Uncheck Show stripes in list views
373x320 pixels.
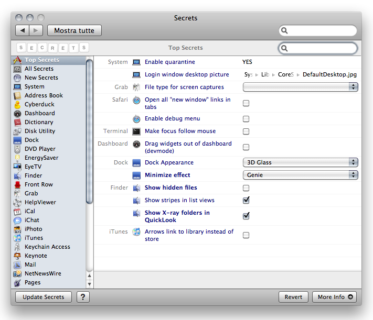[x=246, y=200]
